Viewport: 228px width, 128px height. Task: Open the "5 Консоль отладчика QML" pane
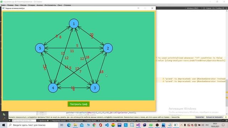[107, 121]
